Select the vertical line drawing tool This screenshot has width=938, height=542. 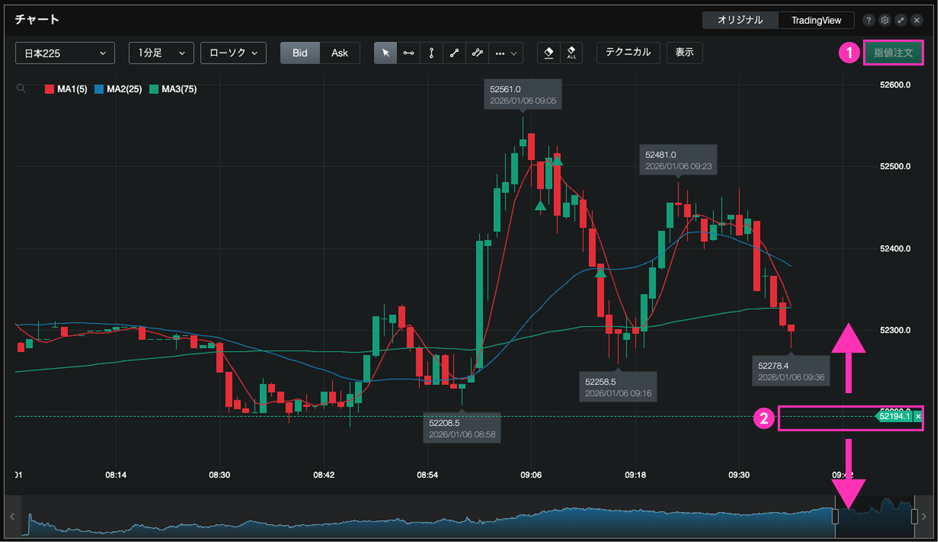click(x=431, y=53)
